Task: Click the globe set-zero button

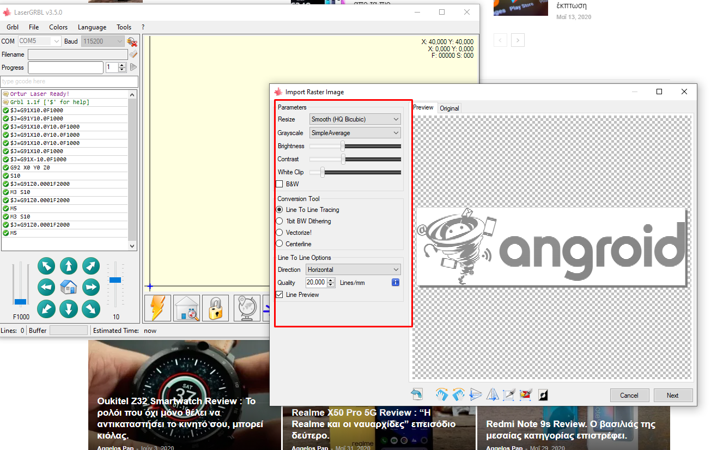Action: click(247, 308)
